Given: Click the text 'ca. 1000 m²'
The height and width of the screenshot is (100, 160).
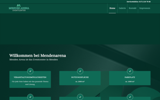Looking at the screenshot, I should point(130,82).
